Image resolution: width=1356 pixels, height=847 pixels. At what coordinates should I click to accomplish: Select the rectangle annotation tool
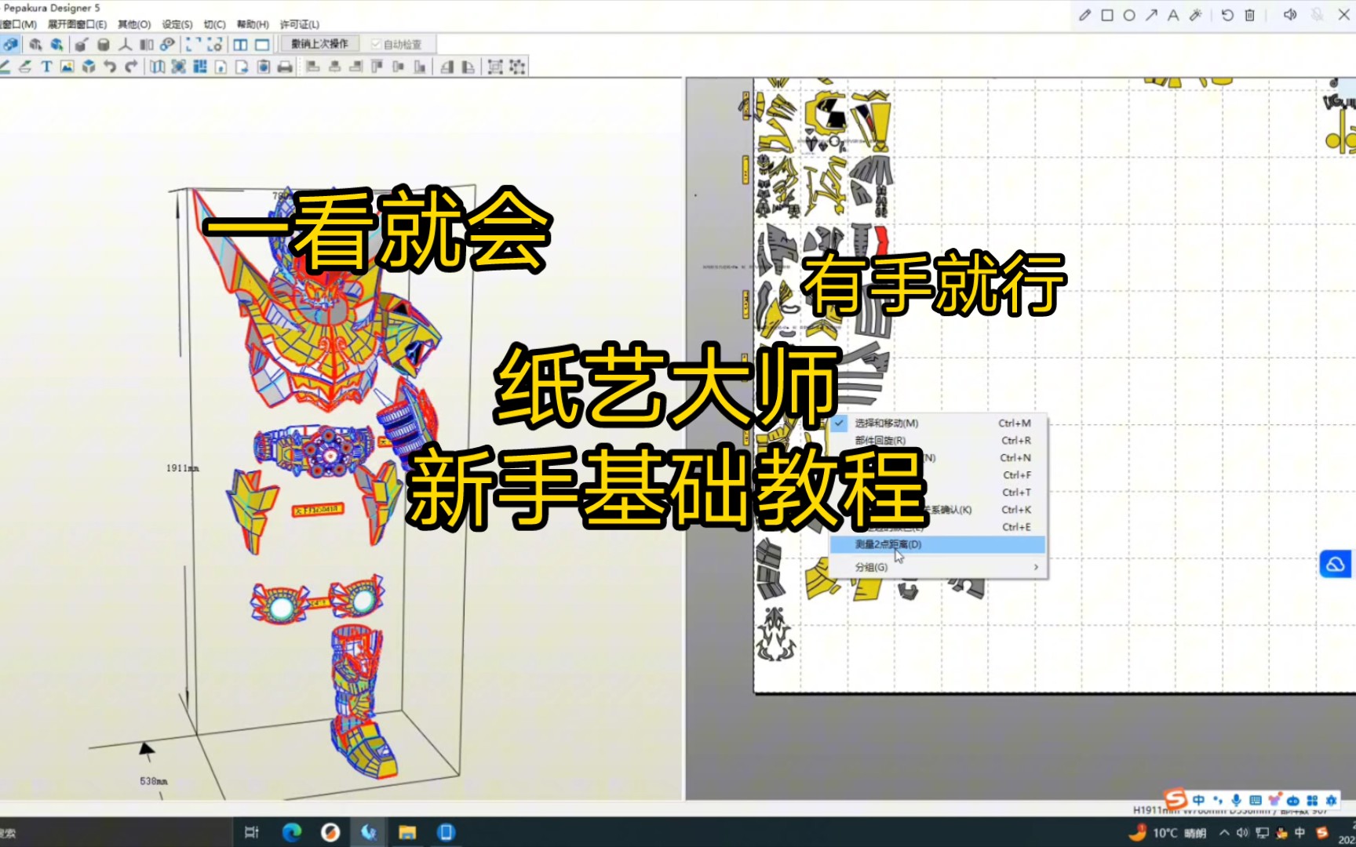1107,15
